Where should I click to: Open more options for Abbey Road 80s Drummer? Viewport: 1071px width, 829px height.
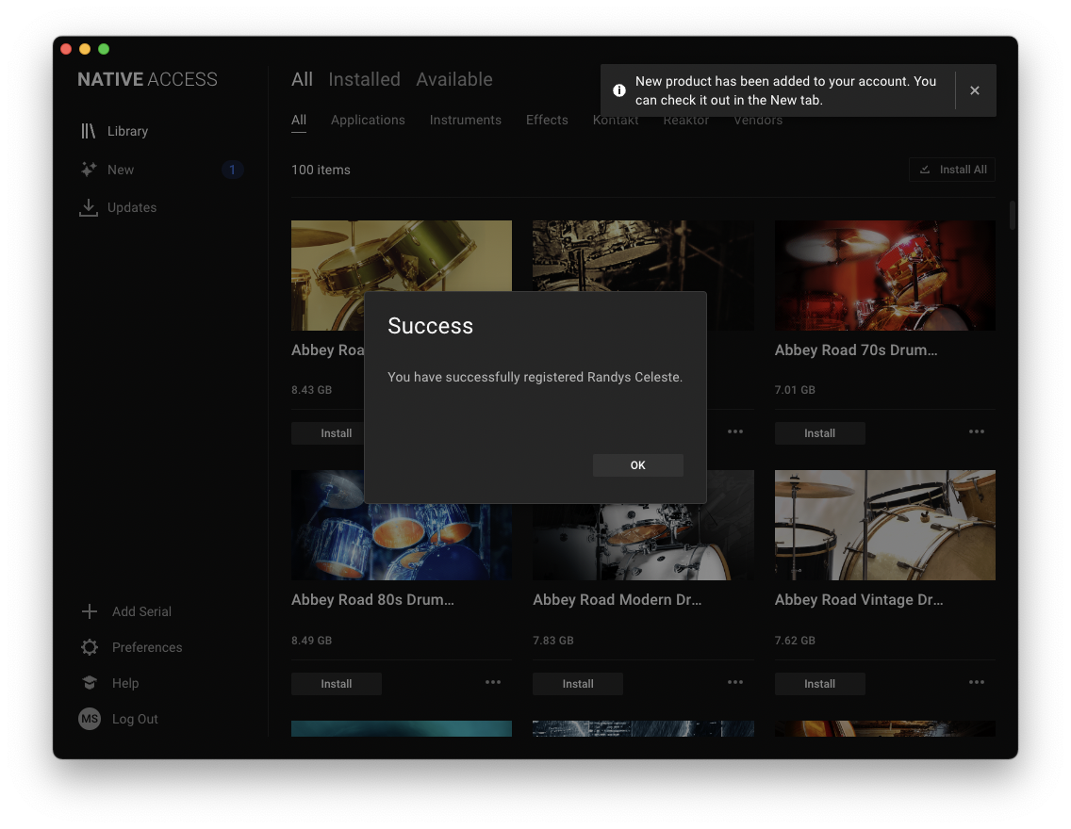[493, 682]
